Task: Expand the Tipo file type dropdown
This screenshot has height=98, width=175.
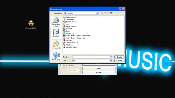Action: point(111,60)
